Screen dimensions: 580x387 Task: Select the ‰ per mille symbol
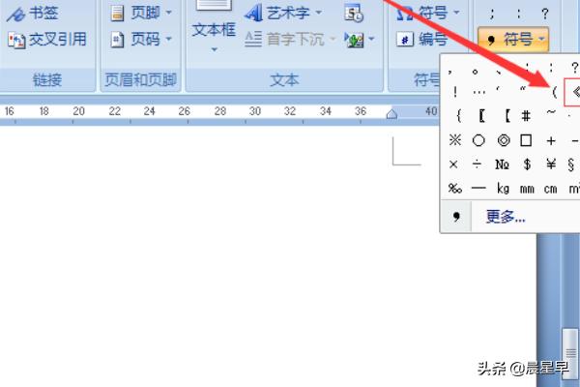click(x=454, y=188)
